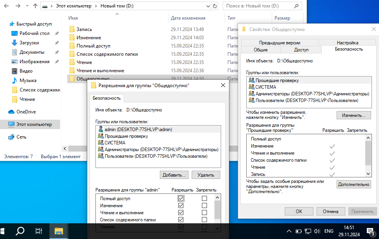Image resolution: width=379 pixels, height=239 pixels.
Task: Open the recent locations dropdown arrow
Action: tap(27, 6)
